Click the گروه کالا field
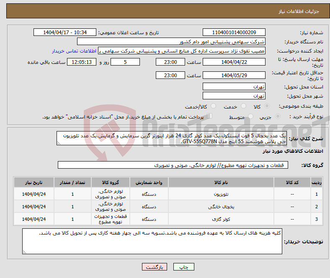The width and height of the screenshot is (330, 278). coord(173,165)
